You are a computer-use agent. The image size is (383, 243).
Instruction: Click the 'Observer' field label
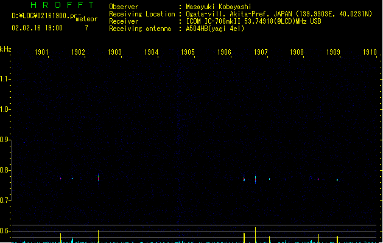click(x=124, y=7)
